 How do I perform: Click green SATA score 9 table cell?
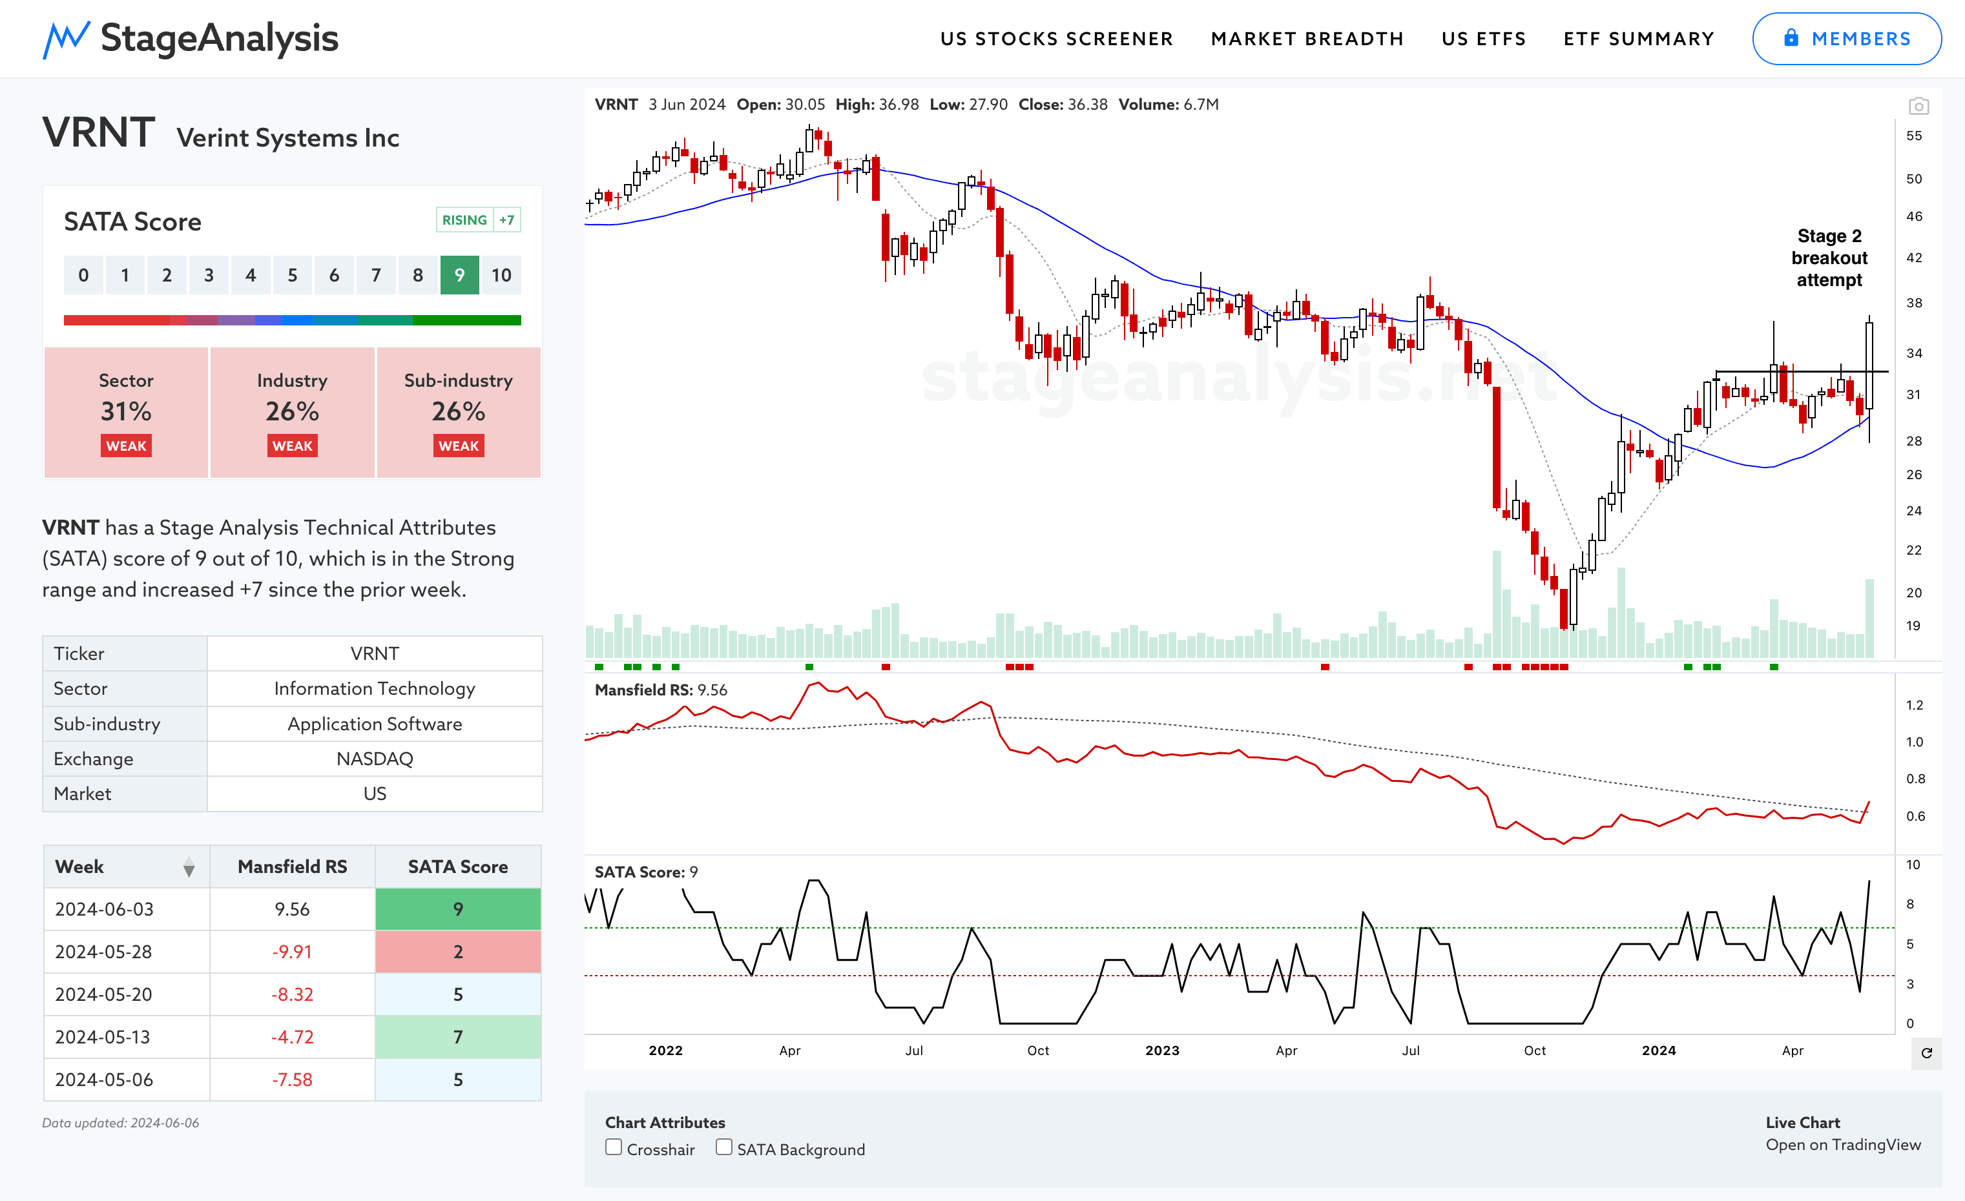pyautogui.click(x=458, y=909)
